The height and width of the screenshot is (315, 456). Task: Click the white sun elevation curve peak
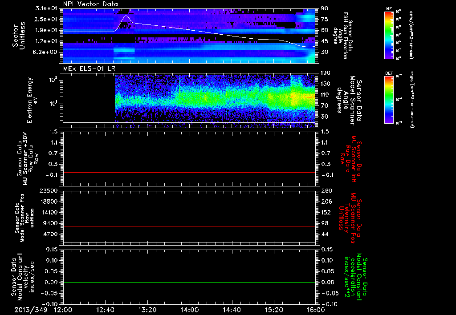pyautogui.click(x=126, y=16)
